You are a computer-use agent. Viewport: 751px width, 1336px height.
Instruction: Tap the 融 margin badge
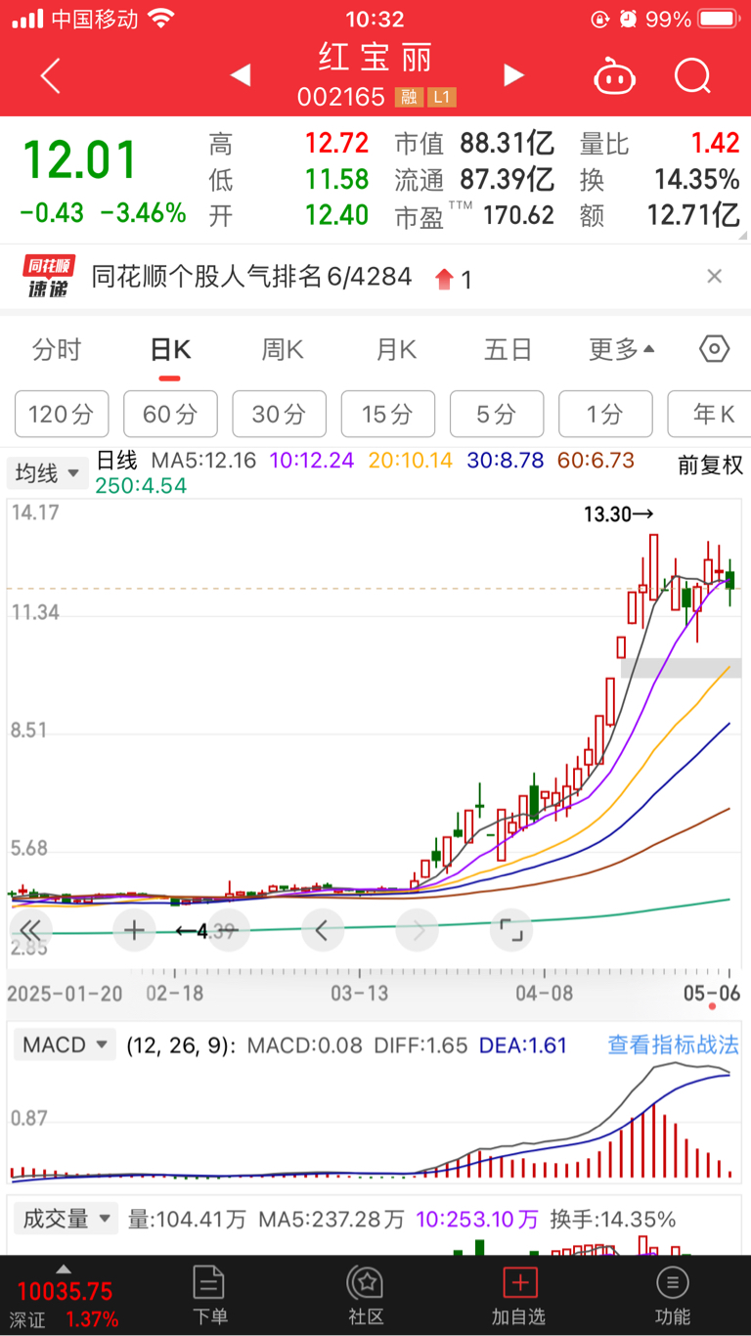click(x=409, y=98)
